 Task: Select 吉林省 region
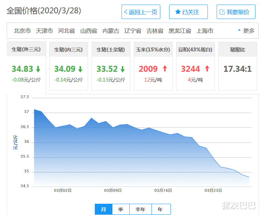pyautogui.click(x=155, y=31)
